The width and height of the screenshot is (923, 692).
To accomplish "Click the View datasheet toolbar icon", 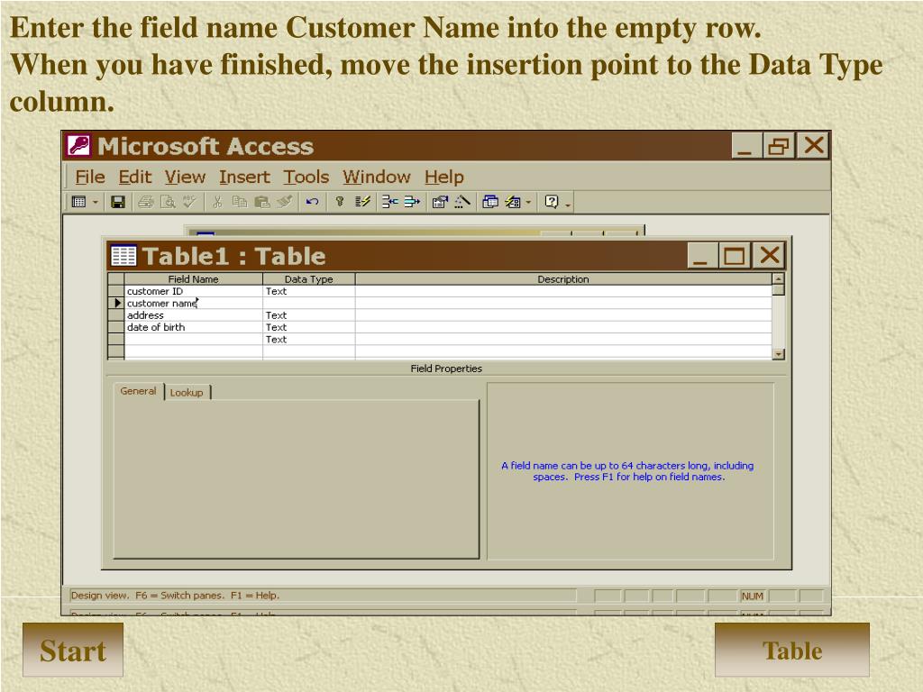I will (78, 202).
